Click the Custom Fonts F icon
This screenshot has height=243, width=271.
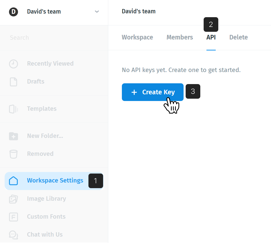13,217
